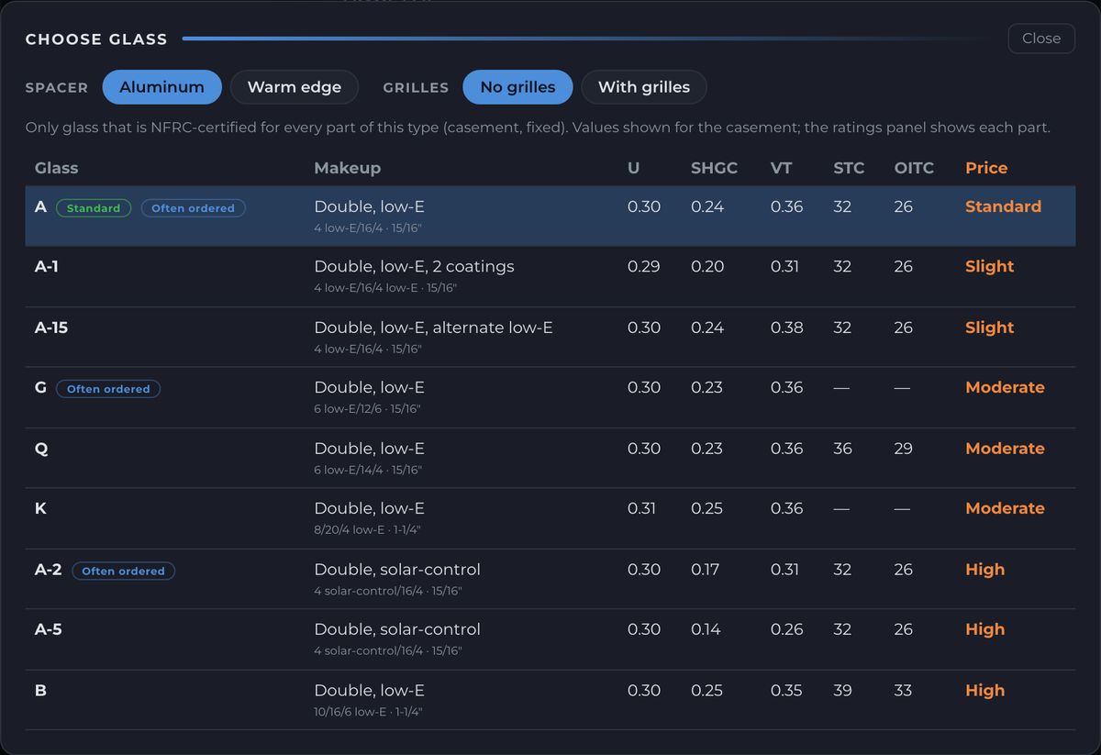
Task: Pick the glass name "A-1"
Action: pyautogui.click(x=47, y=266)
